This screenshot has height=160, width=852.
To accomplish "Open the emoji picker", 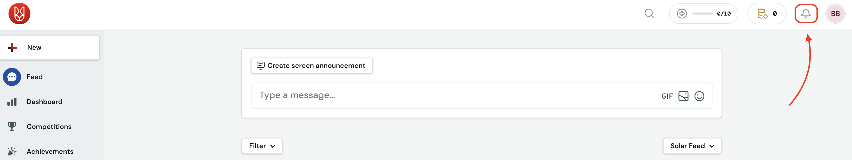I will [x=699, y=96].
